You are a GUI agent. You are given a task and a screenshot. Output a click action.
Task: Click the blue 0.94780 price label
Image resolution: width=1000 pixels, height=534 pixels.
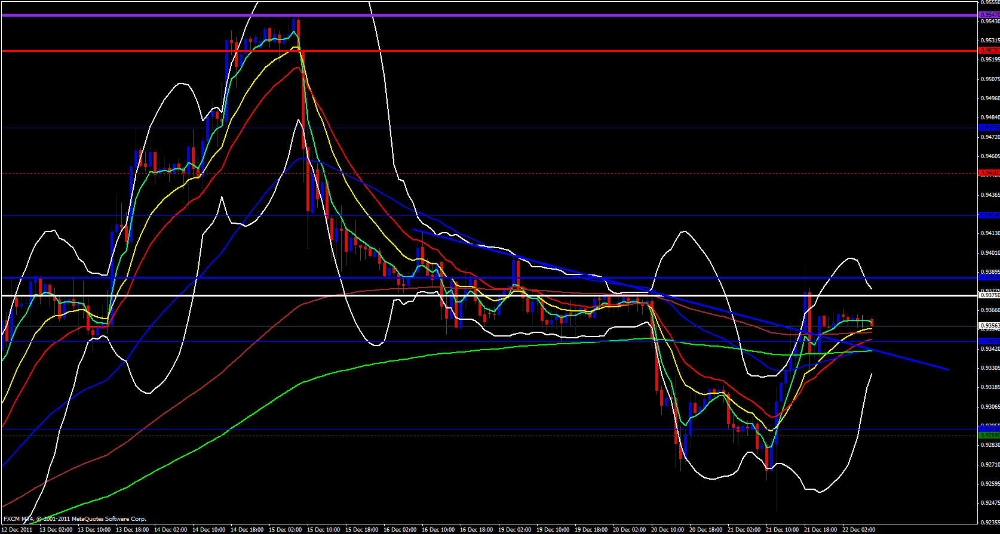989,128
